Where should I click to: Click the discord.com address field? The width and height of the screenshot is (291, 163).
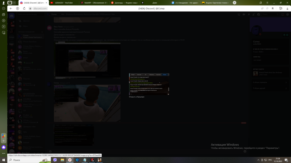click(x=40, y=9)
